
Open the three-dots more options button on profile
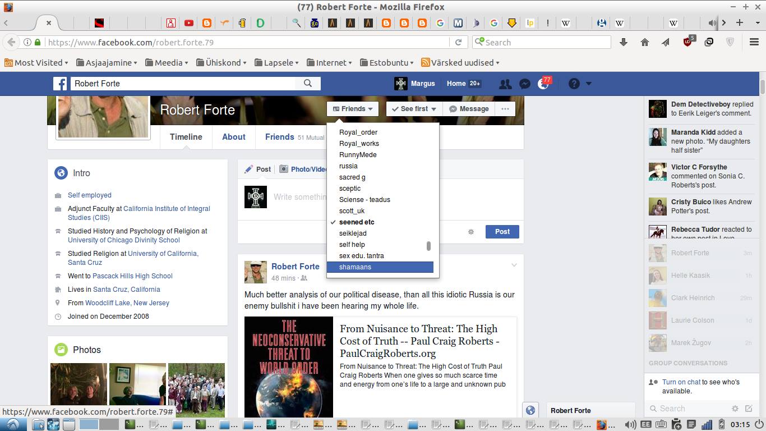[505, 109]
